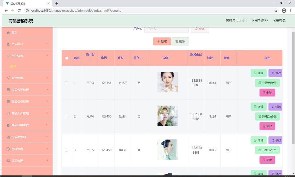Open 详情 for 用户5

259,140
